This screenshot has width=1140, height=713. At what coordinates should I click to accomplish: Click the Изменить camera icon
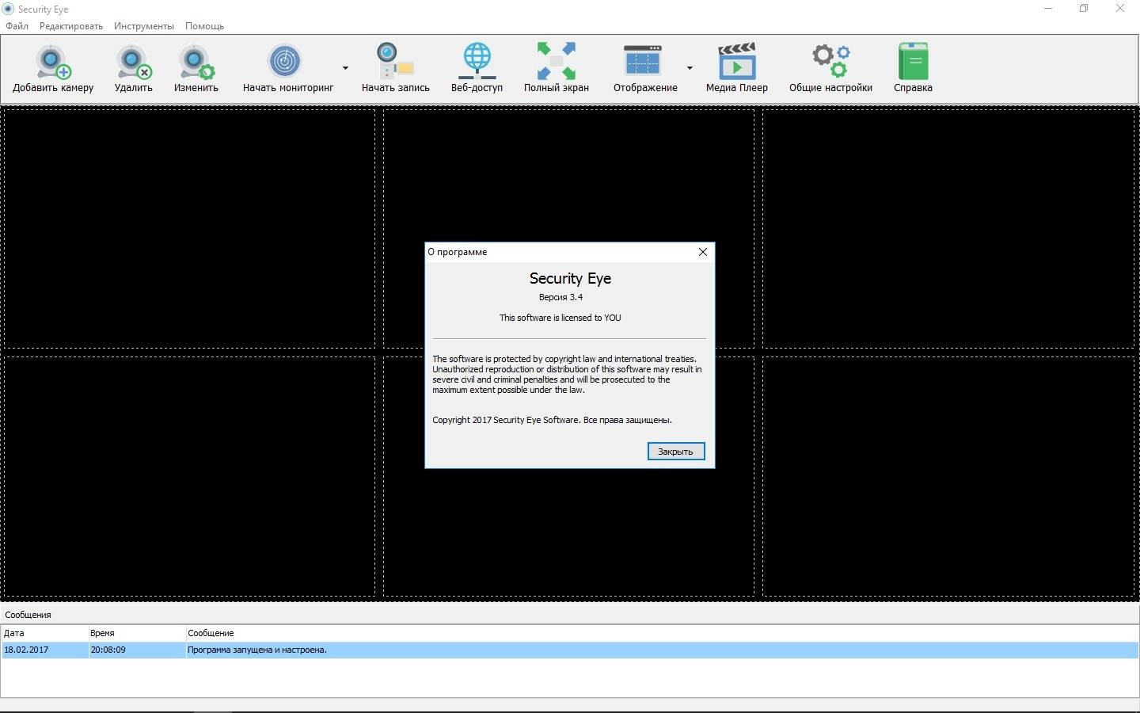[x=196, y=62]
